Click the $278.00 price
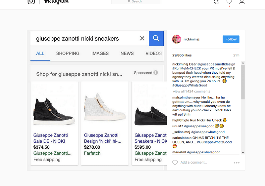This screenshot has width=265, height=186. [92, 147]
